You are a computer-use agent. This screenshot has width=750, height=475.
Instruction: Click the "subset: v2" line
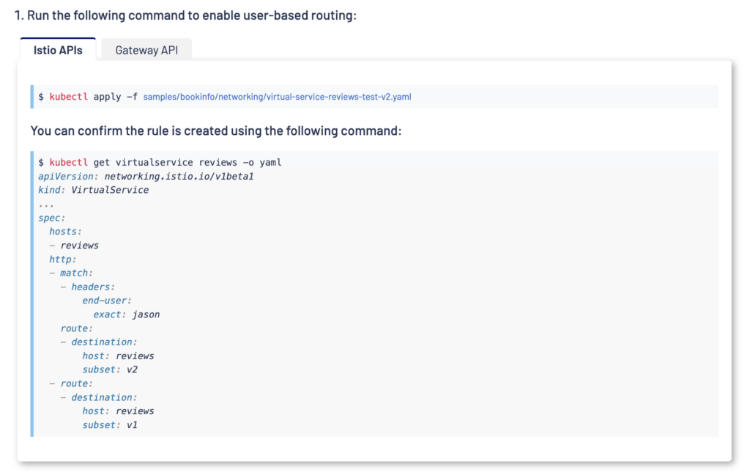tap(110, 369)
